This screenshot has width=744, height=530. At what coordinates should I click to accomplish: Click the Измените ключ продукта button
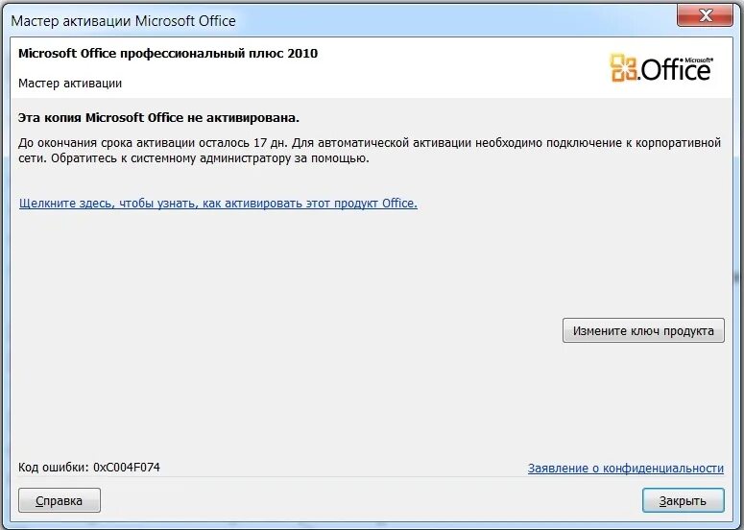[x=643, y=330]
